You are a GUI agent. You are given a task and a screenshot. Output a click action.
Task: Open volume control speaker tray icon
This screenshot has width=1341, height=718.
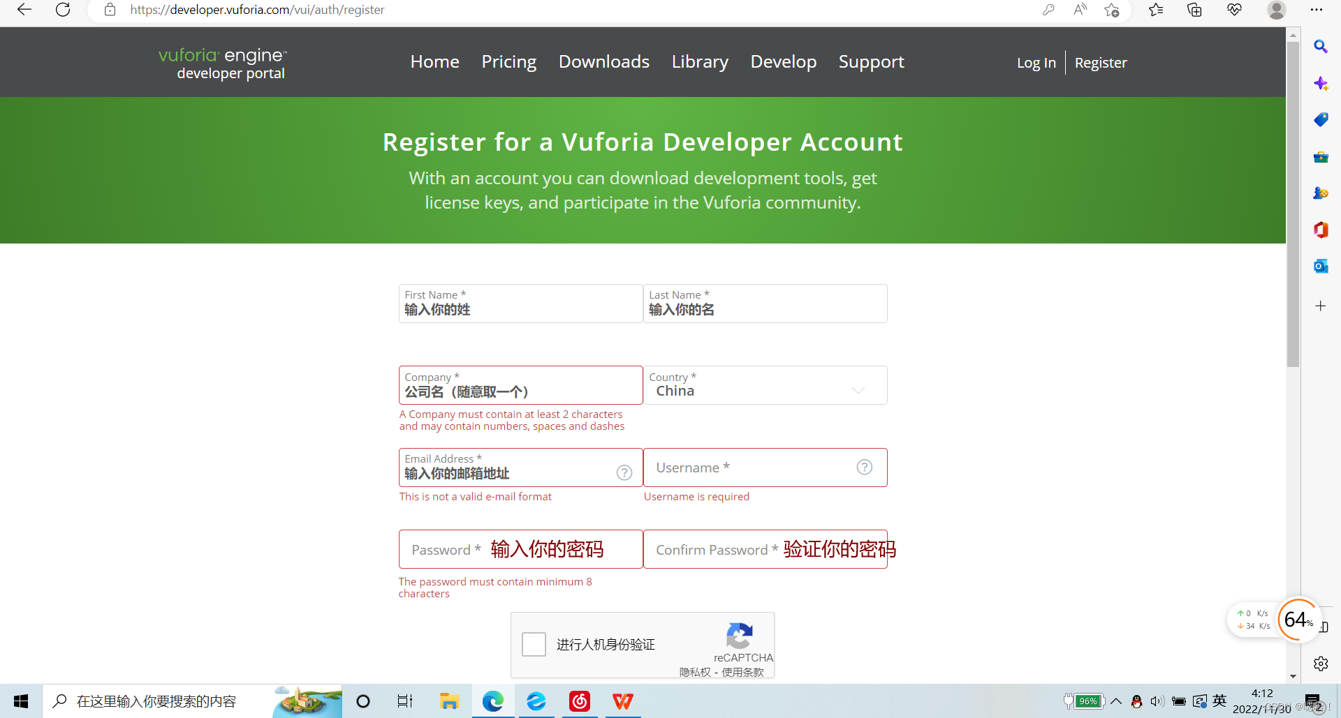1157,701
